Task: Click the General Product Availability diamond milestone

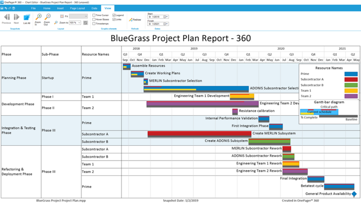Action: pos(354,194)
